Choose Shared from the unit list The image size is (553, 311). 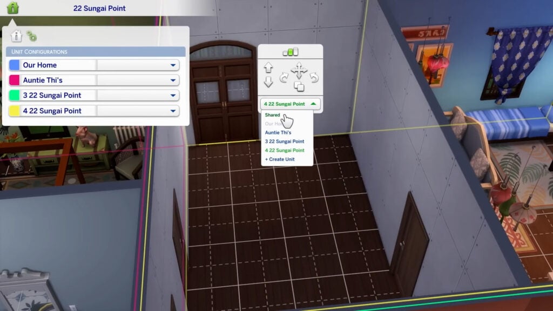(x=273, y=115)
